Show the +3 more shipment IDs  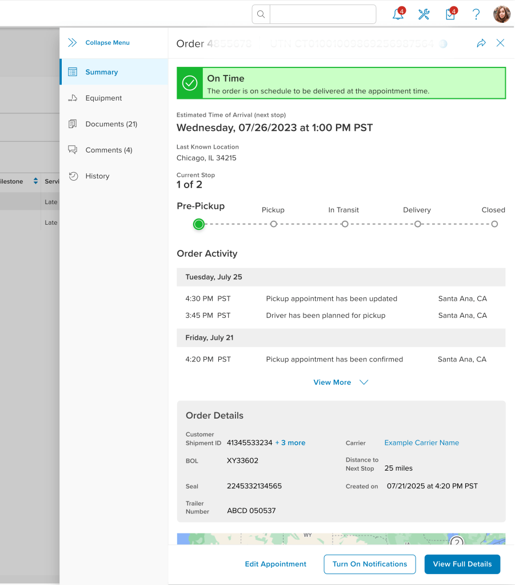[x=290, y=443]
